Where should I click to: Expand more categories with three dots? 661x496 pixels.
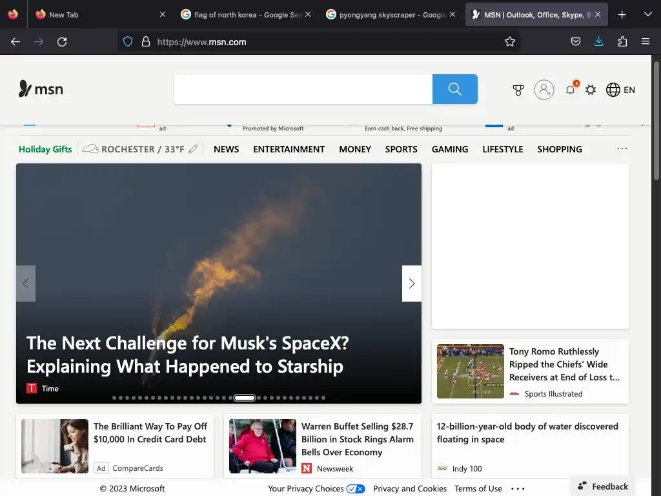[622, 149]
